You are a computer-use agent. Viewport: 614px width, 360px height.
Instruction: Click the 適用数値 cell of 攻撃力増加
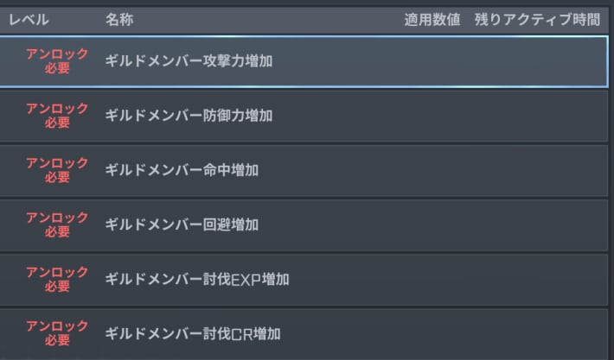pos(432,61)
